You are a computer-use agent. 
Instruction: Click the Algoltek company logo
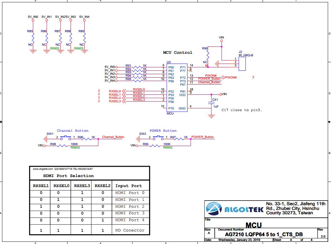click(235, 209)
